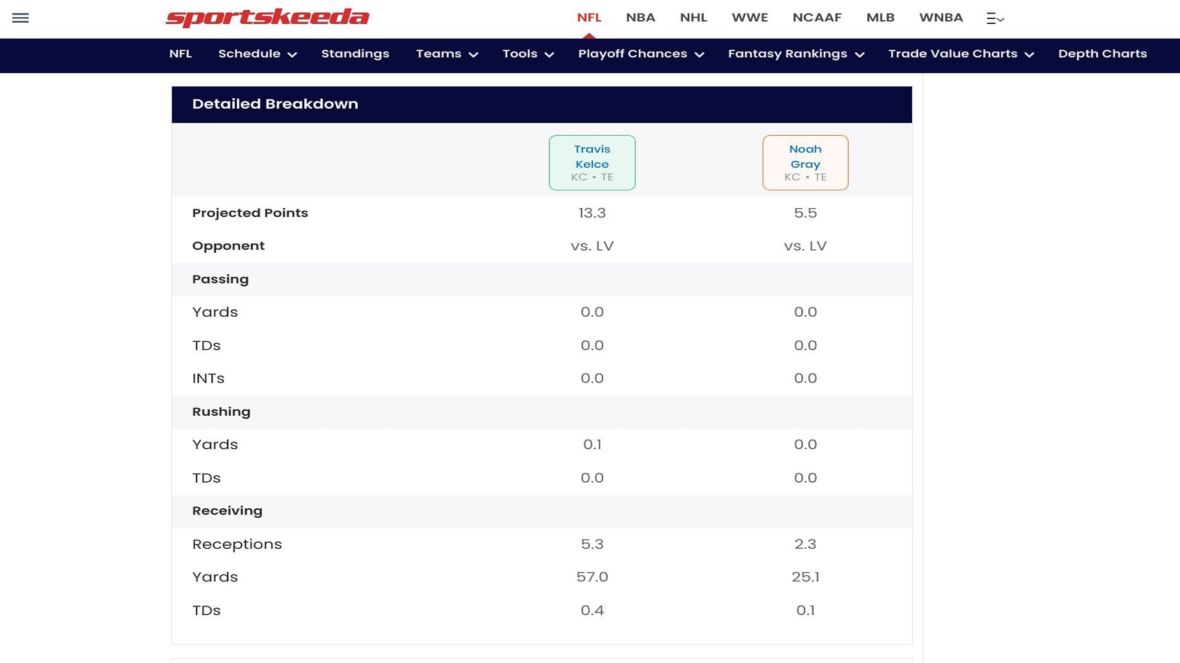Viewport: 1180px width, 663px height.
Task: Click the Opponent row label
Action: pos(228,246)
